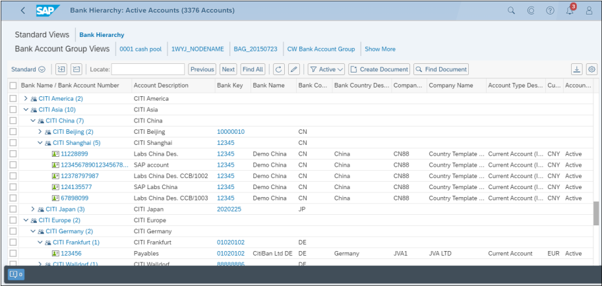Collapse the CITI Germany node
602x286 pixels.
33,231
